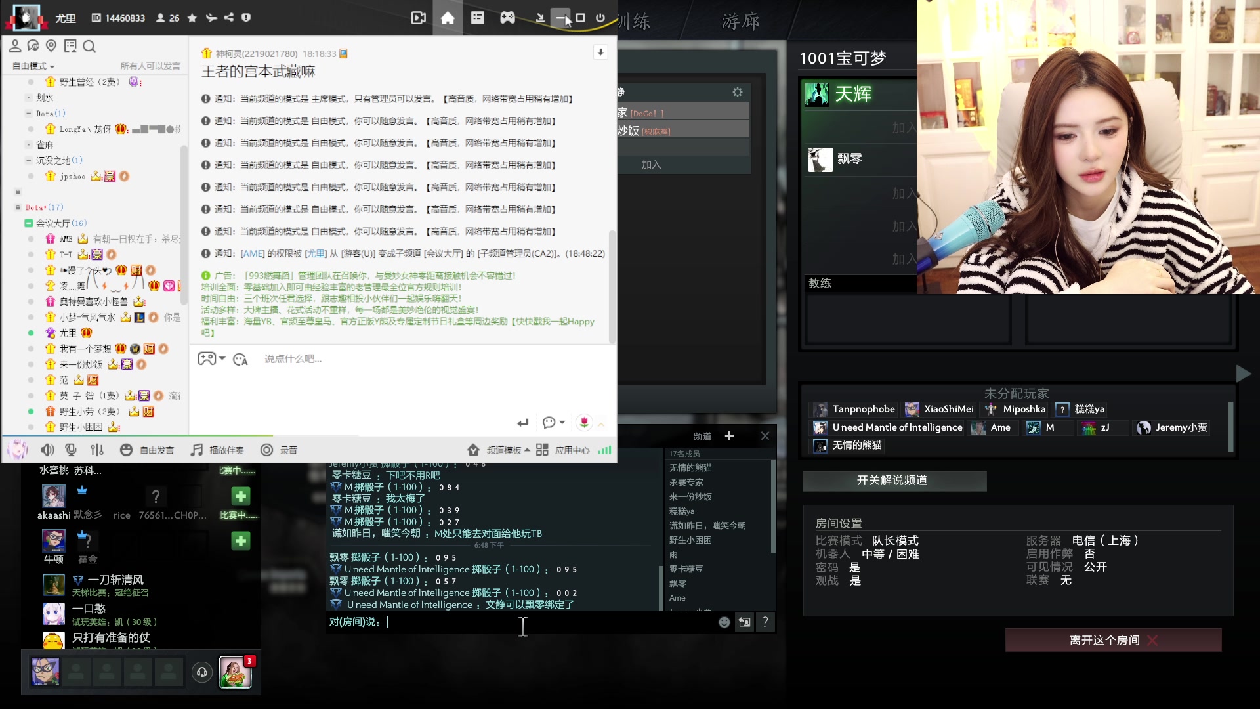Toggle 播放伴奏 accompaniment playback
This screenshot has width=1260, height=709.
pyautogui.click(x=217, y=450)
